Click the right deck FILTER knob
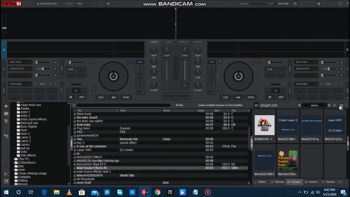This screenshot has height=197, width=350. [198, 85]
